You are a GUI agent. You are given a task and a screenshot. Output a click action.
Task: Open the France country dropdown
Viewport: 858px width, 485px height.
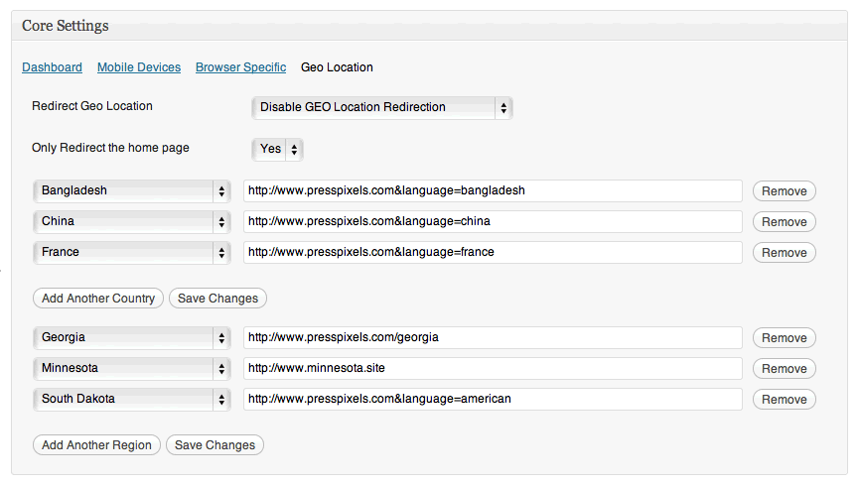pyautogui.click(x=132, y=252)
